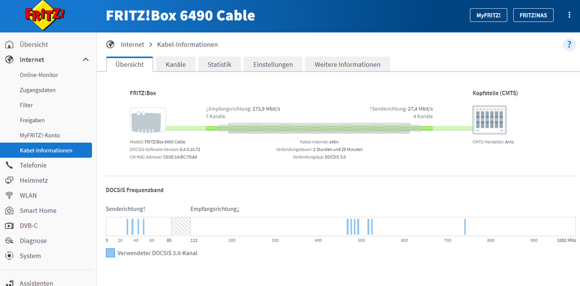Open the Weitere Informationen tab
The image size is (580, 286).
pyautogui.click(x=347, y=65)
